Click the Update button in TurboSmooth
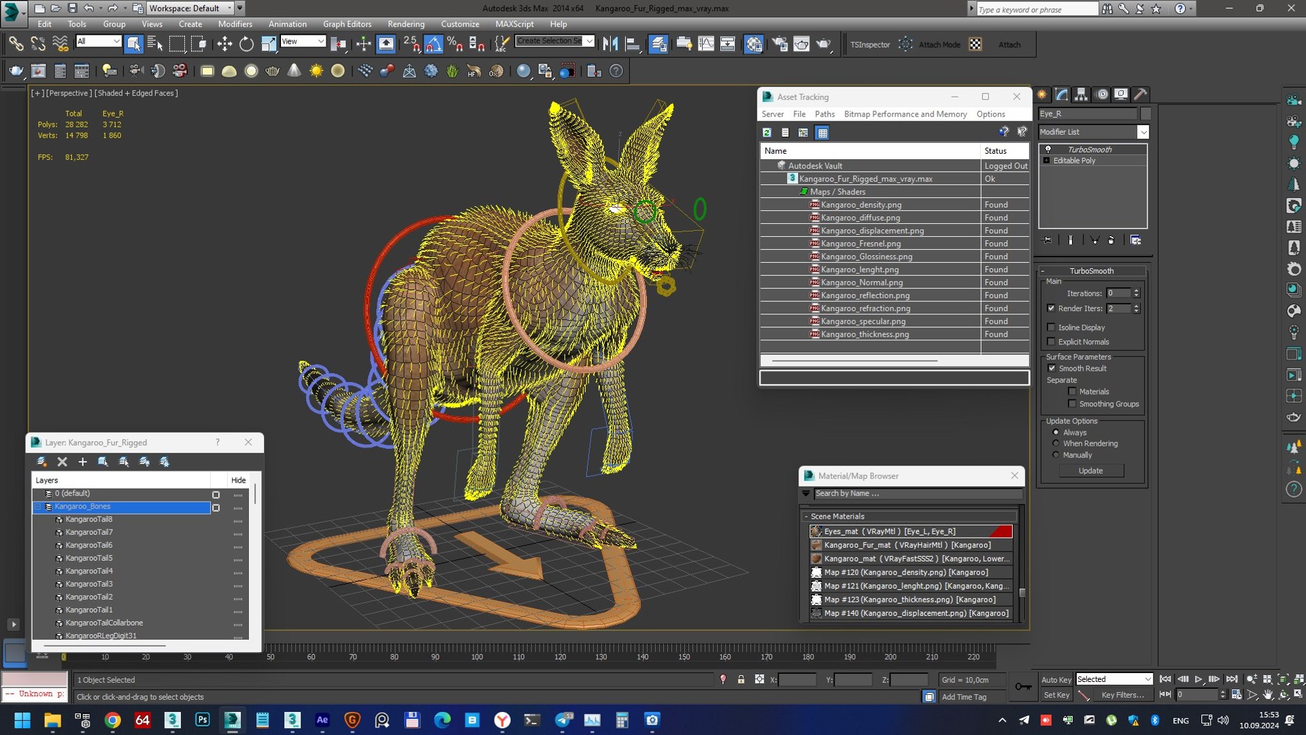This screenshot has width=1306, height=735. click(x=1090, y=471)
